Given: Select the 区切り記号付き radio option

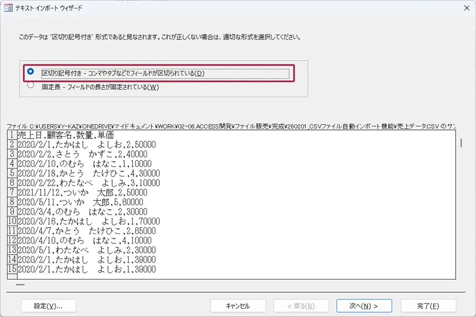Looking at the screenshot, I should tap(31, 71).
